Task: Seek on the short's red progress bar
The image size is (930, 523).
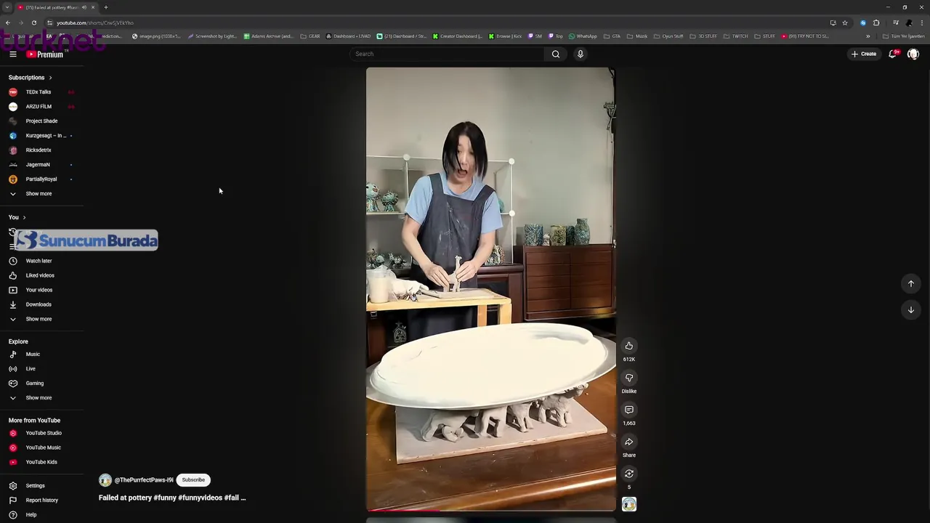Action: click(x=490, y=511)
